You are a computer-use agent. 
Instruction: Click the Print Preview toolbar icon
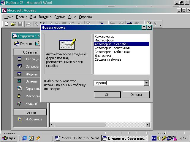[36, 24]
